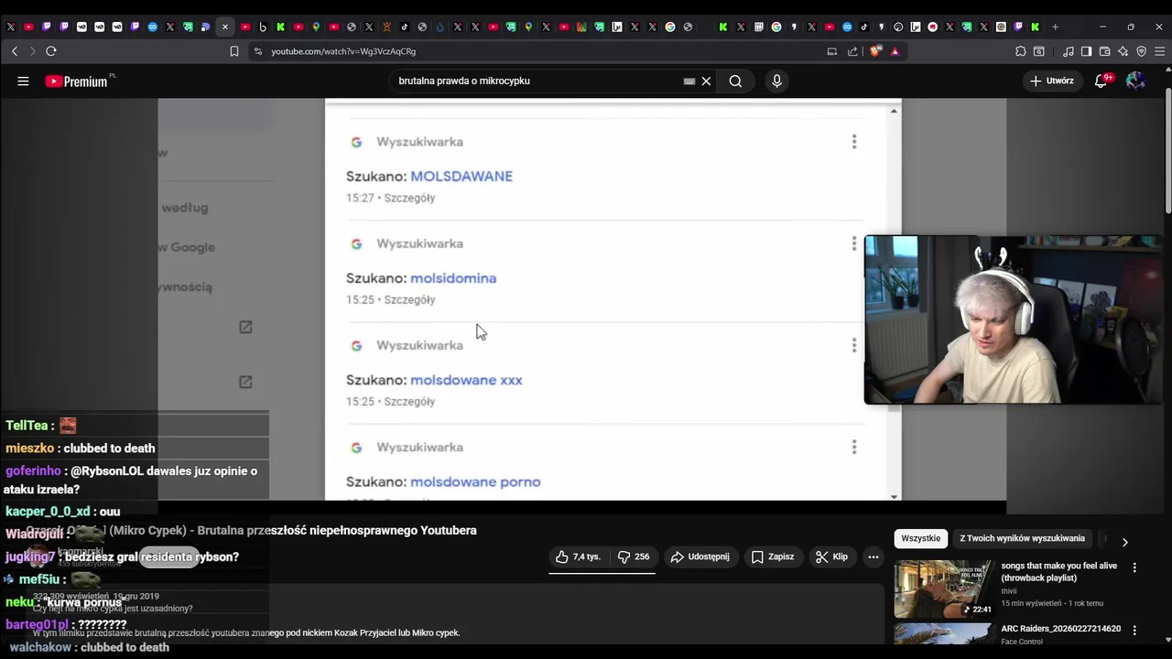Click the address bar URL youtube.com/watch
This screenshot has width=1172, height=659.
343,51
